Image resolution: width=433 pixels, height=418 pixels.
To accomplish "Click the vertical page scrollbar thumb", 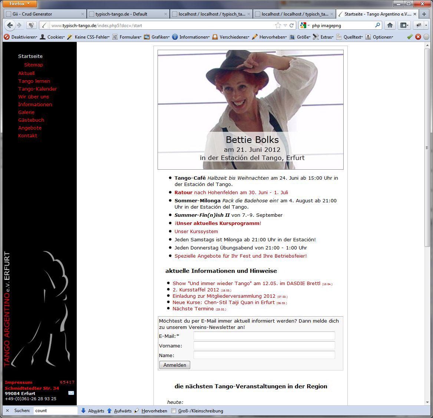I will 427,148.
